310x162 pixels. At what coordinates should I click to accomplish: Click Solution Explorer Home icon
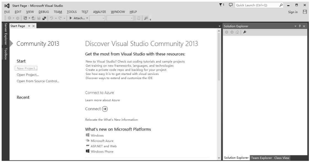tap(237, 32)
